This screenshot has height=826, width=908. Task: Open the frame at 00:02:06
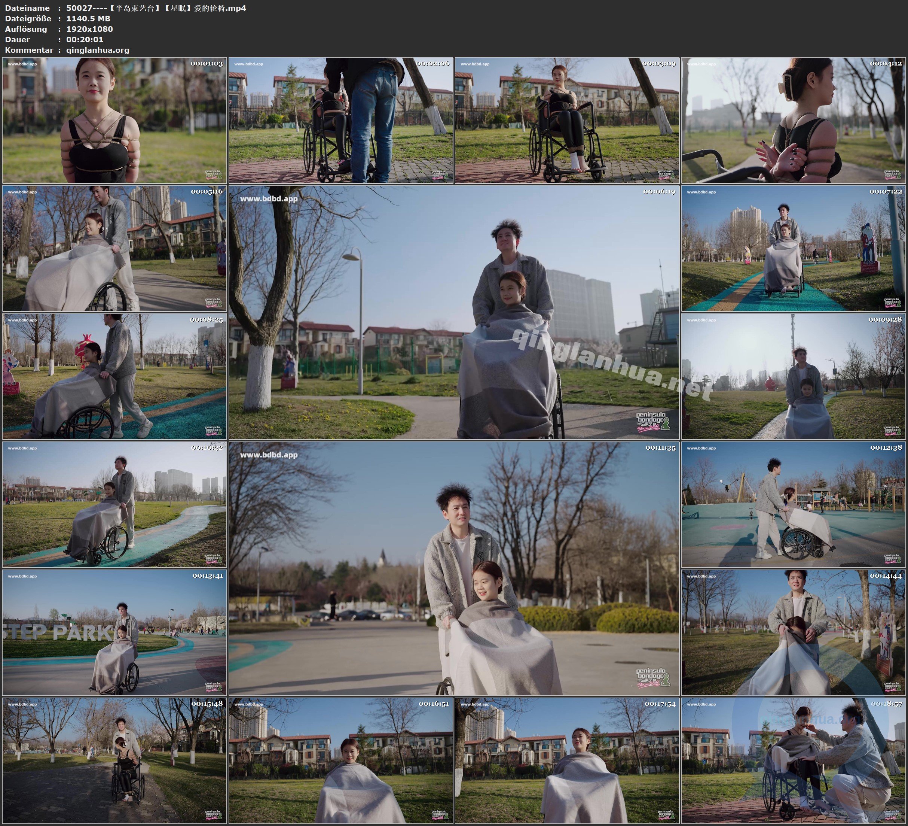tap(340, 121)
